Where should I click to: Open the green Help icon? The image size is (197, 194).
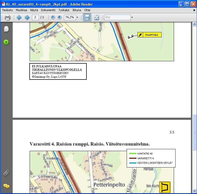coord(6,42)
